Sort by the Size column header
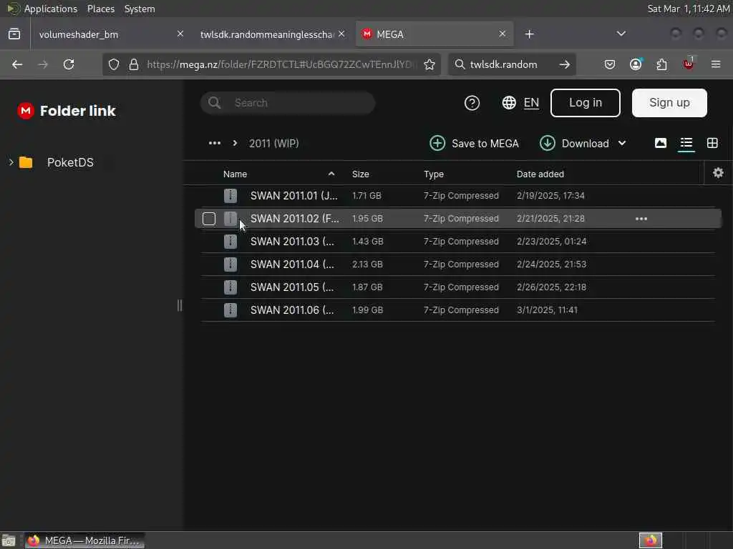733x549 pixels. tap(361, 174)
